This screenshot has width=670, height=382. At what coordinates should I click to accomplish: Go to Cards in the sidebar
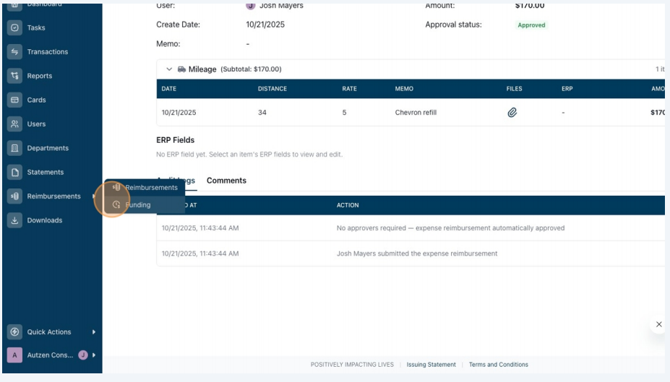click(36, 100)
